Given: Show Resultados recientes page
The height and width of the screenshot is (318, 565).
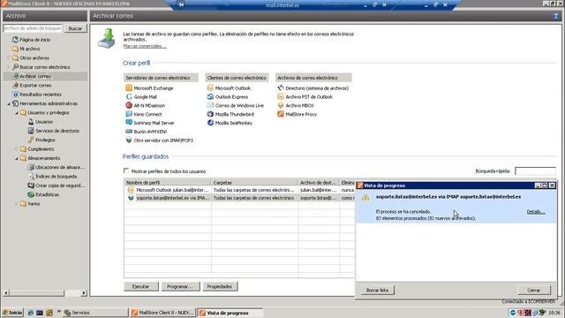Looking at the screenshot, I should [x=41, y=95].
